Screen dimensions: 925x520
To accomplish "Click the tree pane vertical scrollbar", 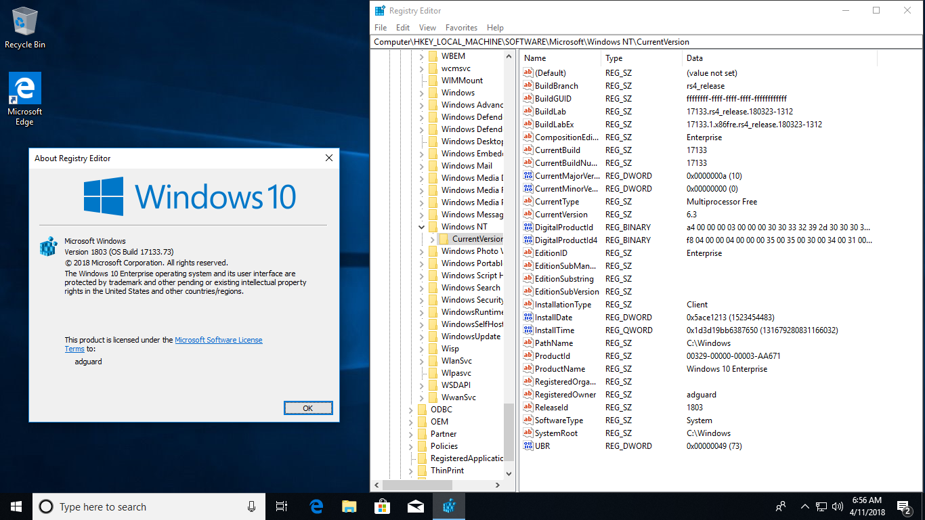I will click(509, 433).
